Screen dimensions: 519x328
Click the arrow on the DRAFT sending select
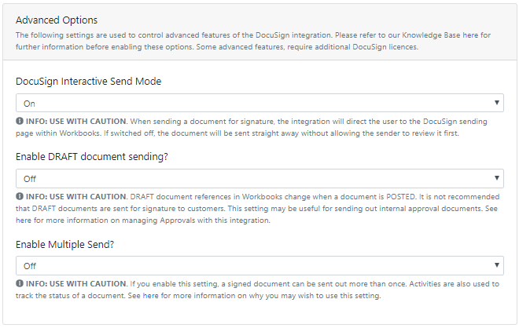coord(496,178)
